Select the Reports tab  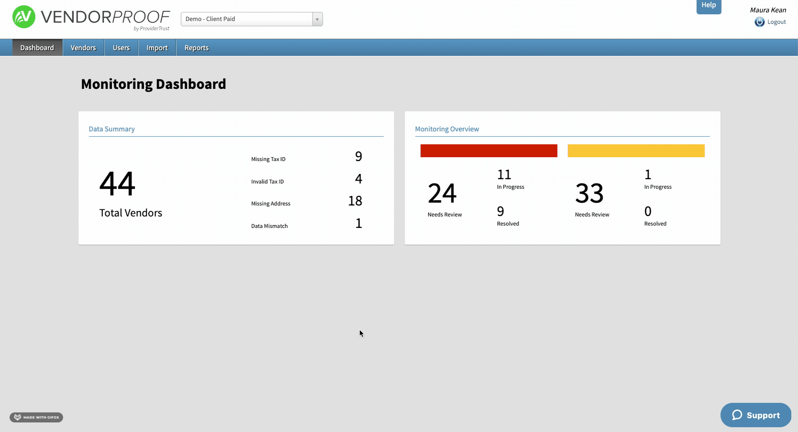point(197,48)
